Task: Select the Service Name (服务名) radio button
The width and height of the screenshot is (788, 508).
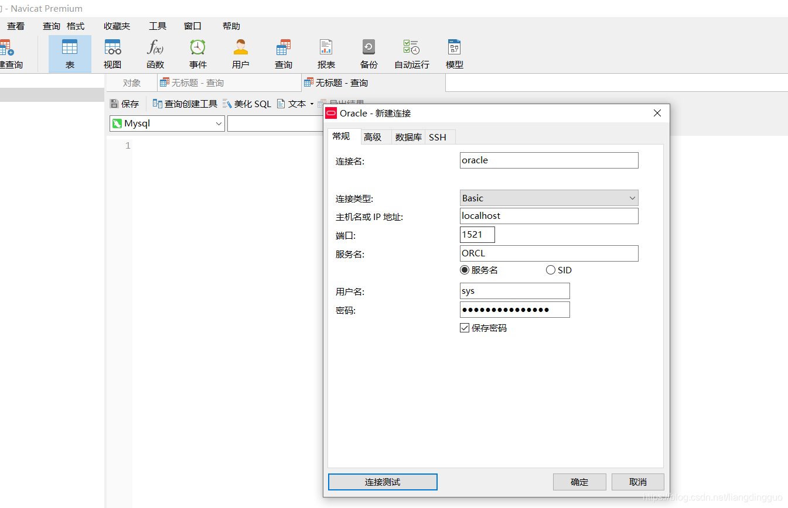Action: (479, 270)
